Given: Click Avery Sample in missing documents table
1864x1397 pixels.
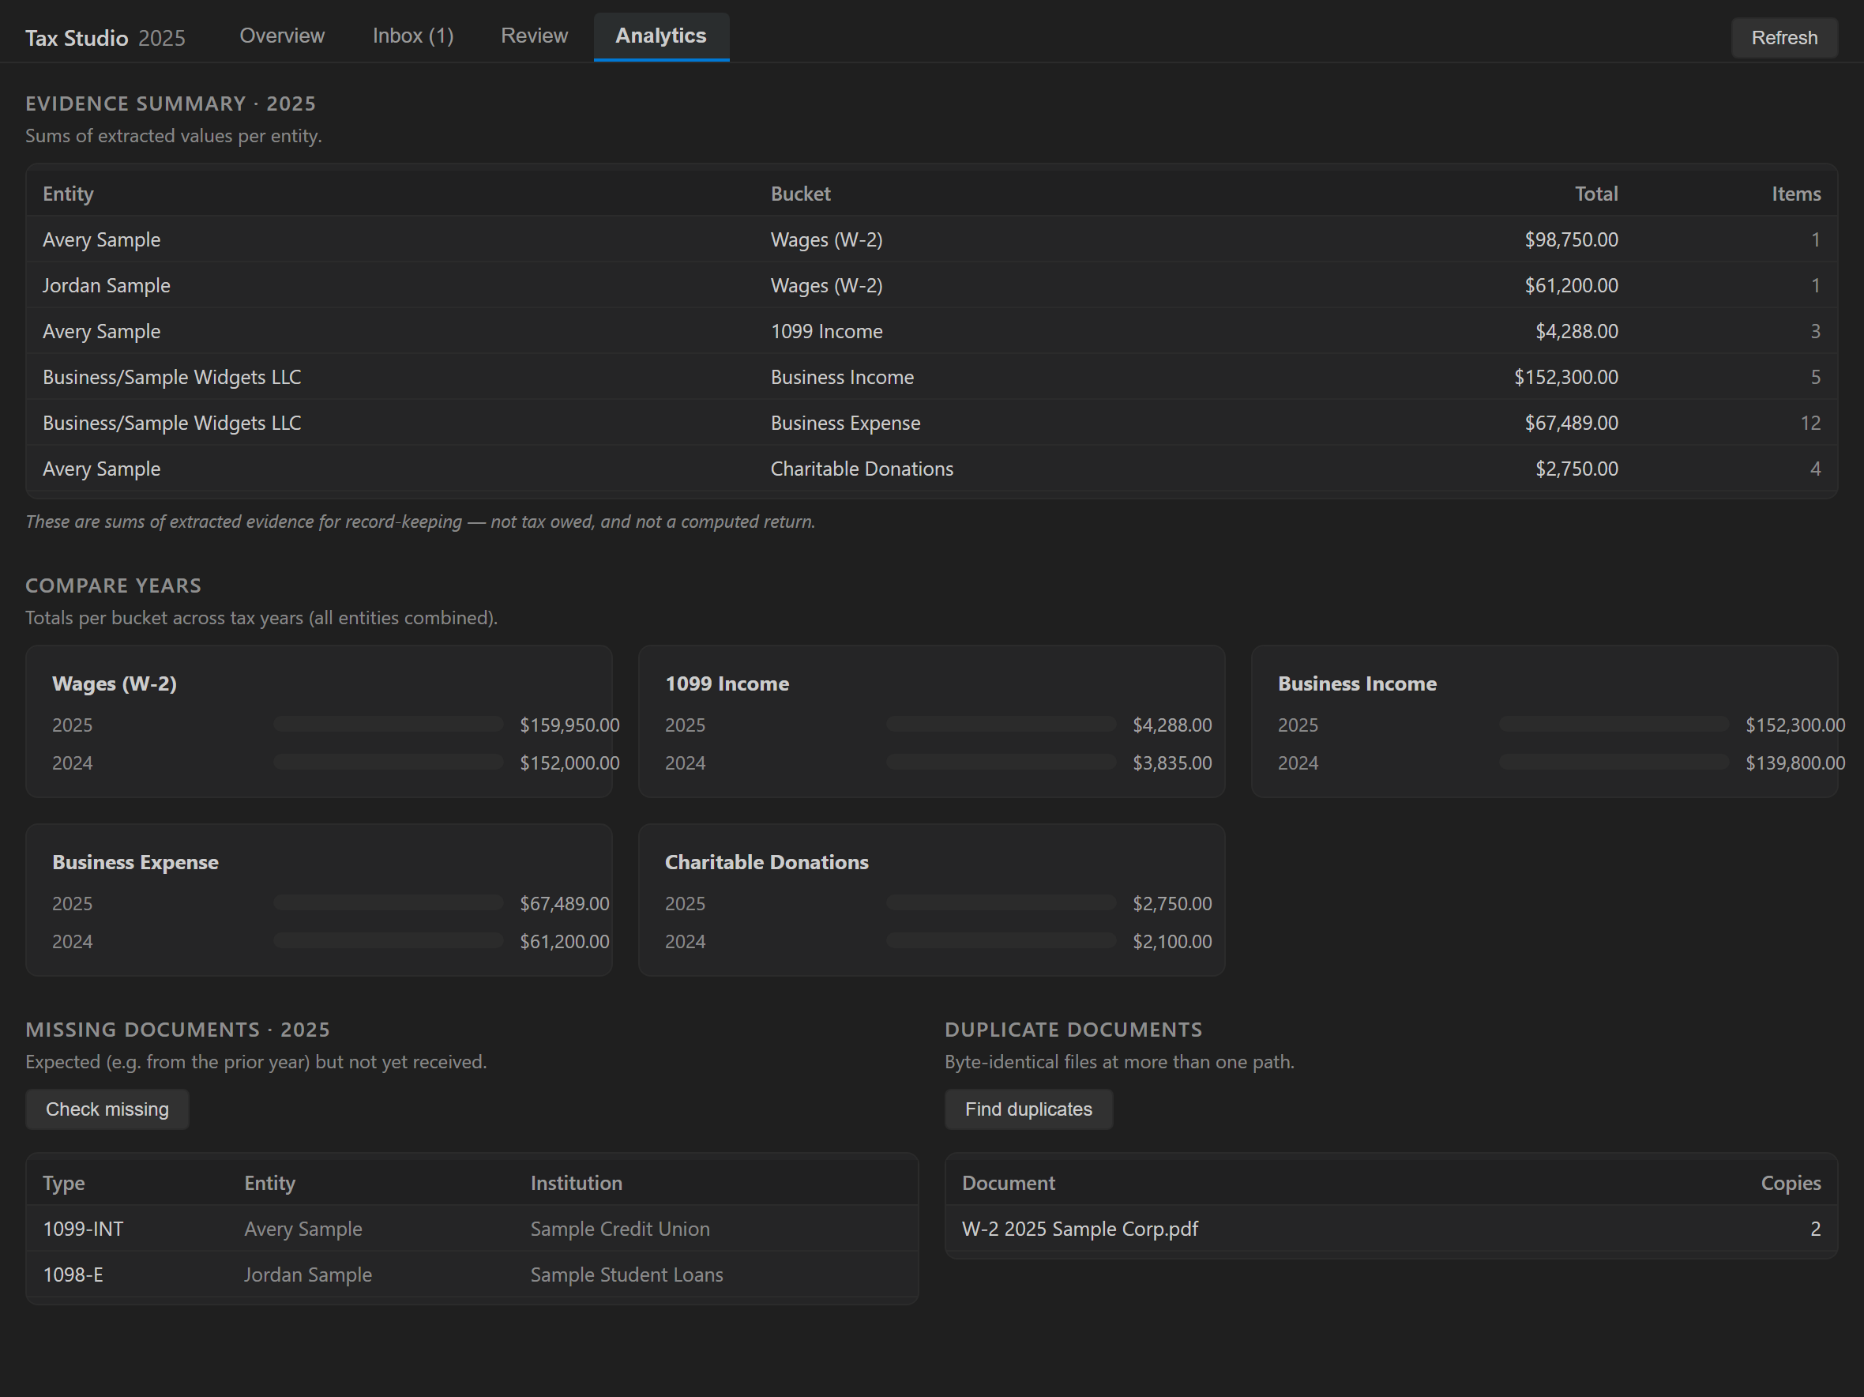Looking at the screenshot, I should pyautogui.click(x=303, y=1229).
